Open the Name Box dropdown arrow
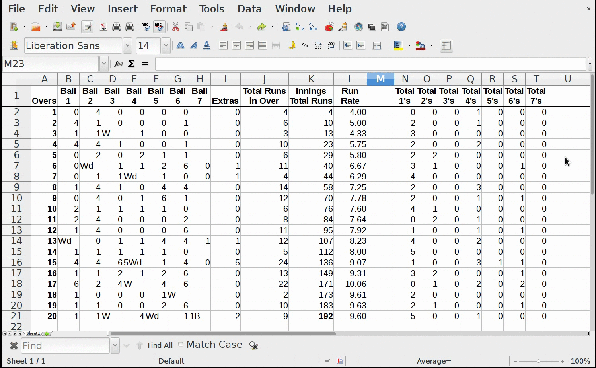596x368 pixels. coord(104,64)
